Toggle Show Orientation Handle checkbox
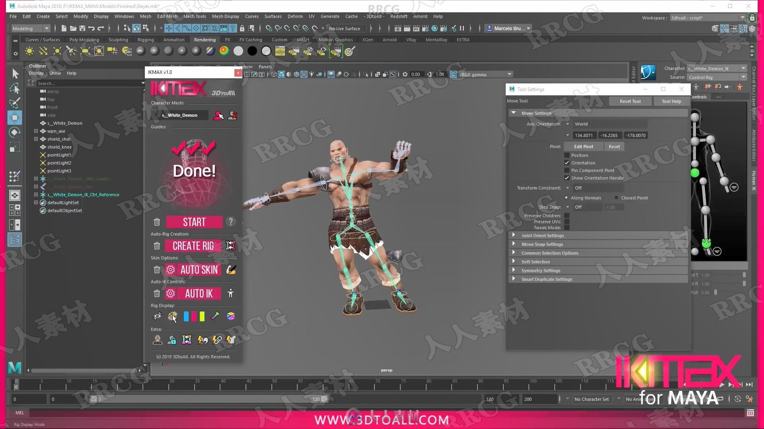The width and height of the screenshot is (764, 429). 567,178
